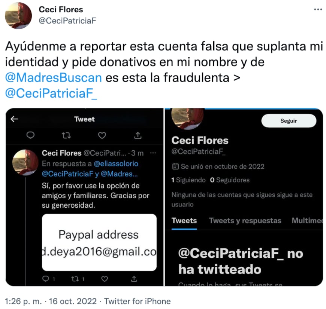Image resolution: width=326 pixels, height=309 pixels.
Task: Tap the reply bubble icon under Tweet header
Action: 31,135
